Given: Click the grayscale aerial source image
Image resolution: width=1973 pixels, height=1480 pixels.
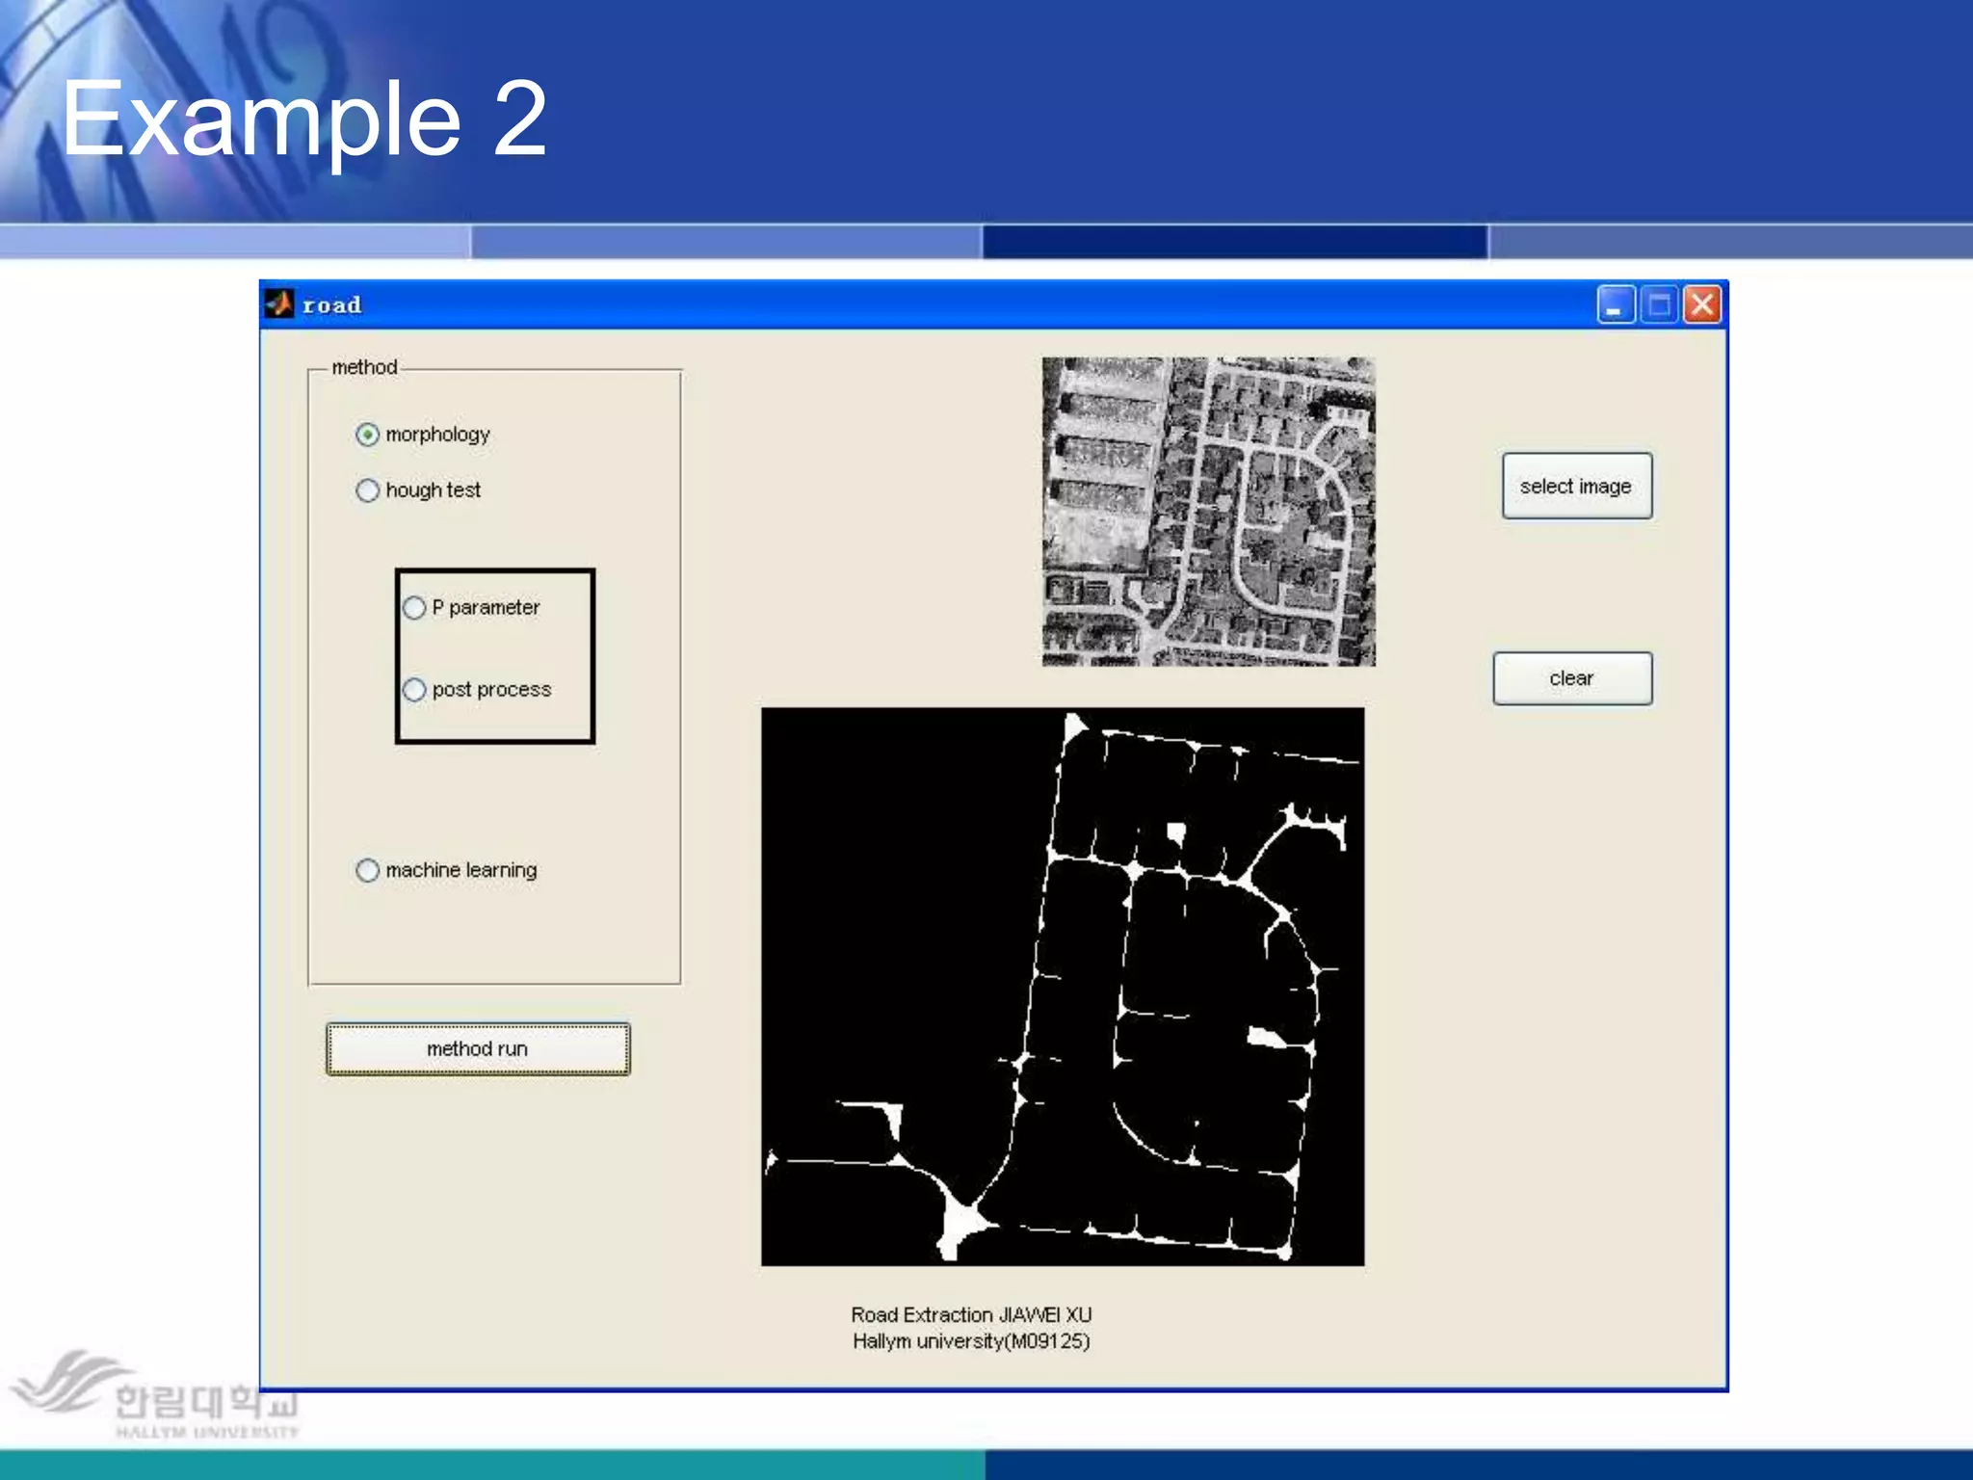Looking at the screenshot, I should pos(1208,512).
